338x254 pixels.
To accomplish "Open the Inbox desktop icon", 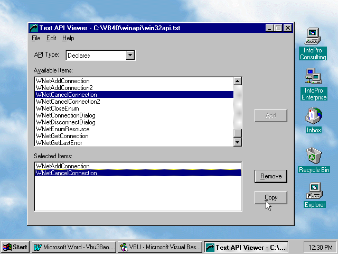I will click(x=313, y=115).
